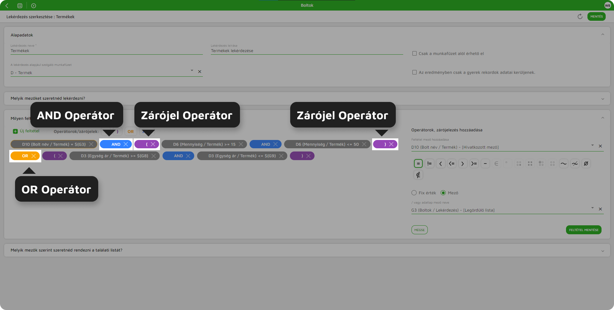Remove the orange OR operator chip
Viewport: 614px width, 310px height.
pyautogui.click(x=34, y=156)
